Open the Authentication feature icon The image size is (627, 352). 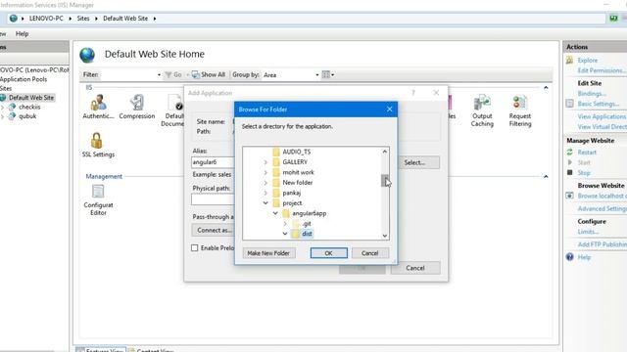point(98,103)
